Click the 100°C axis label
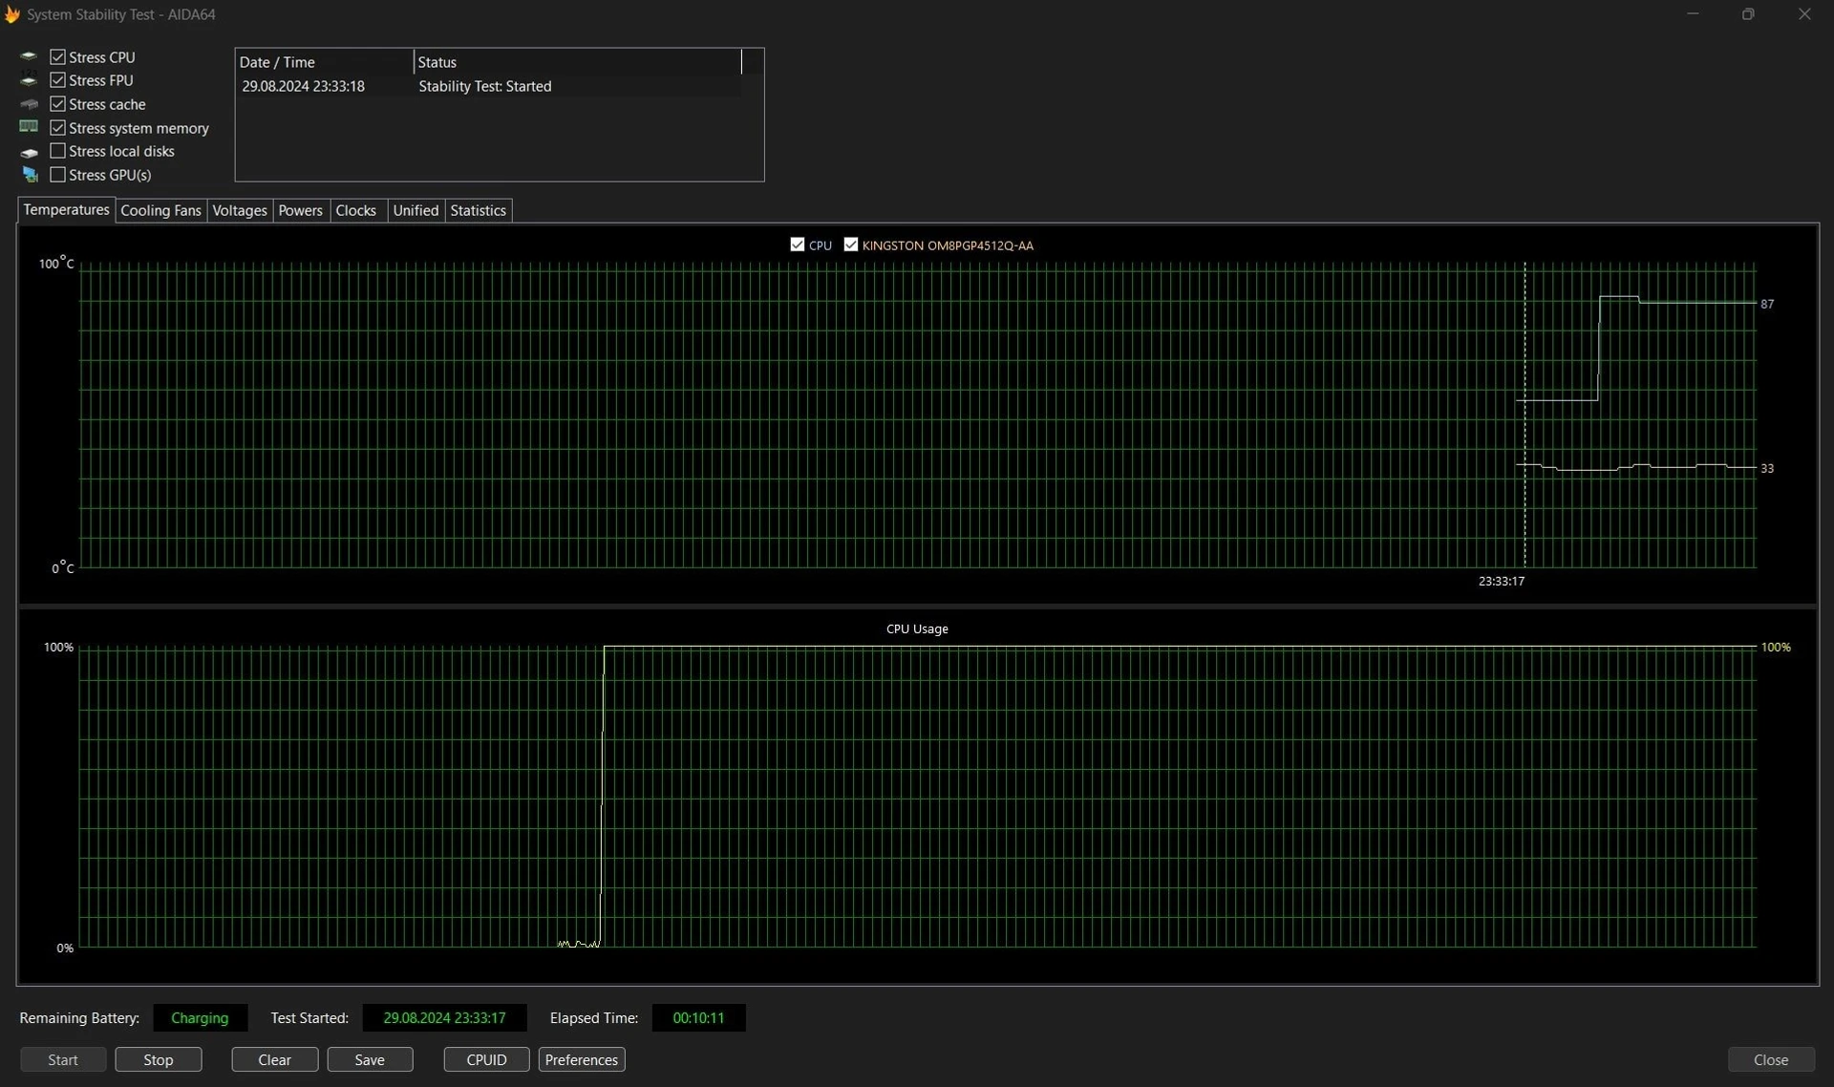 (x=55, y=263)
